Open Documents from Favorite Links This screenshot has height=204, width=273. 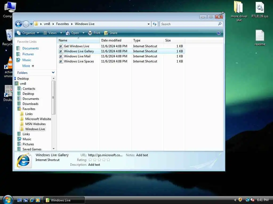(30, 48)
